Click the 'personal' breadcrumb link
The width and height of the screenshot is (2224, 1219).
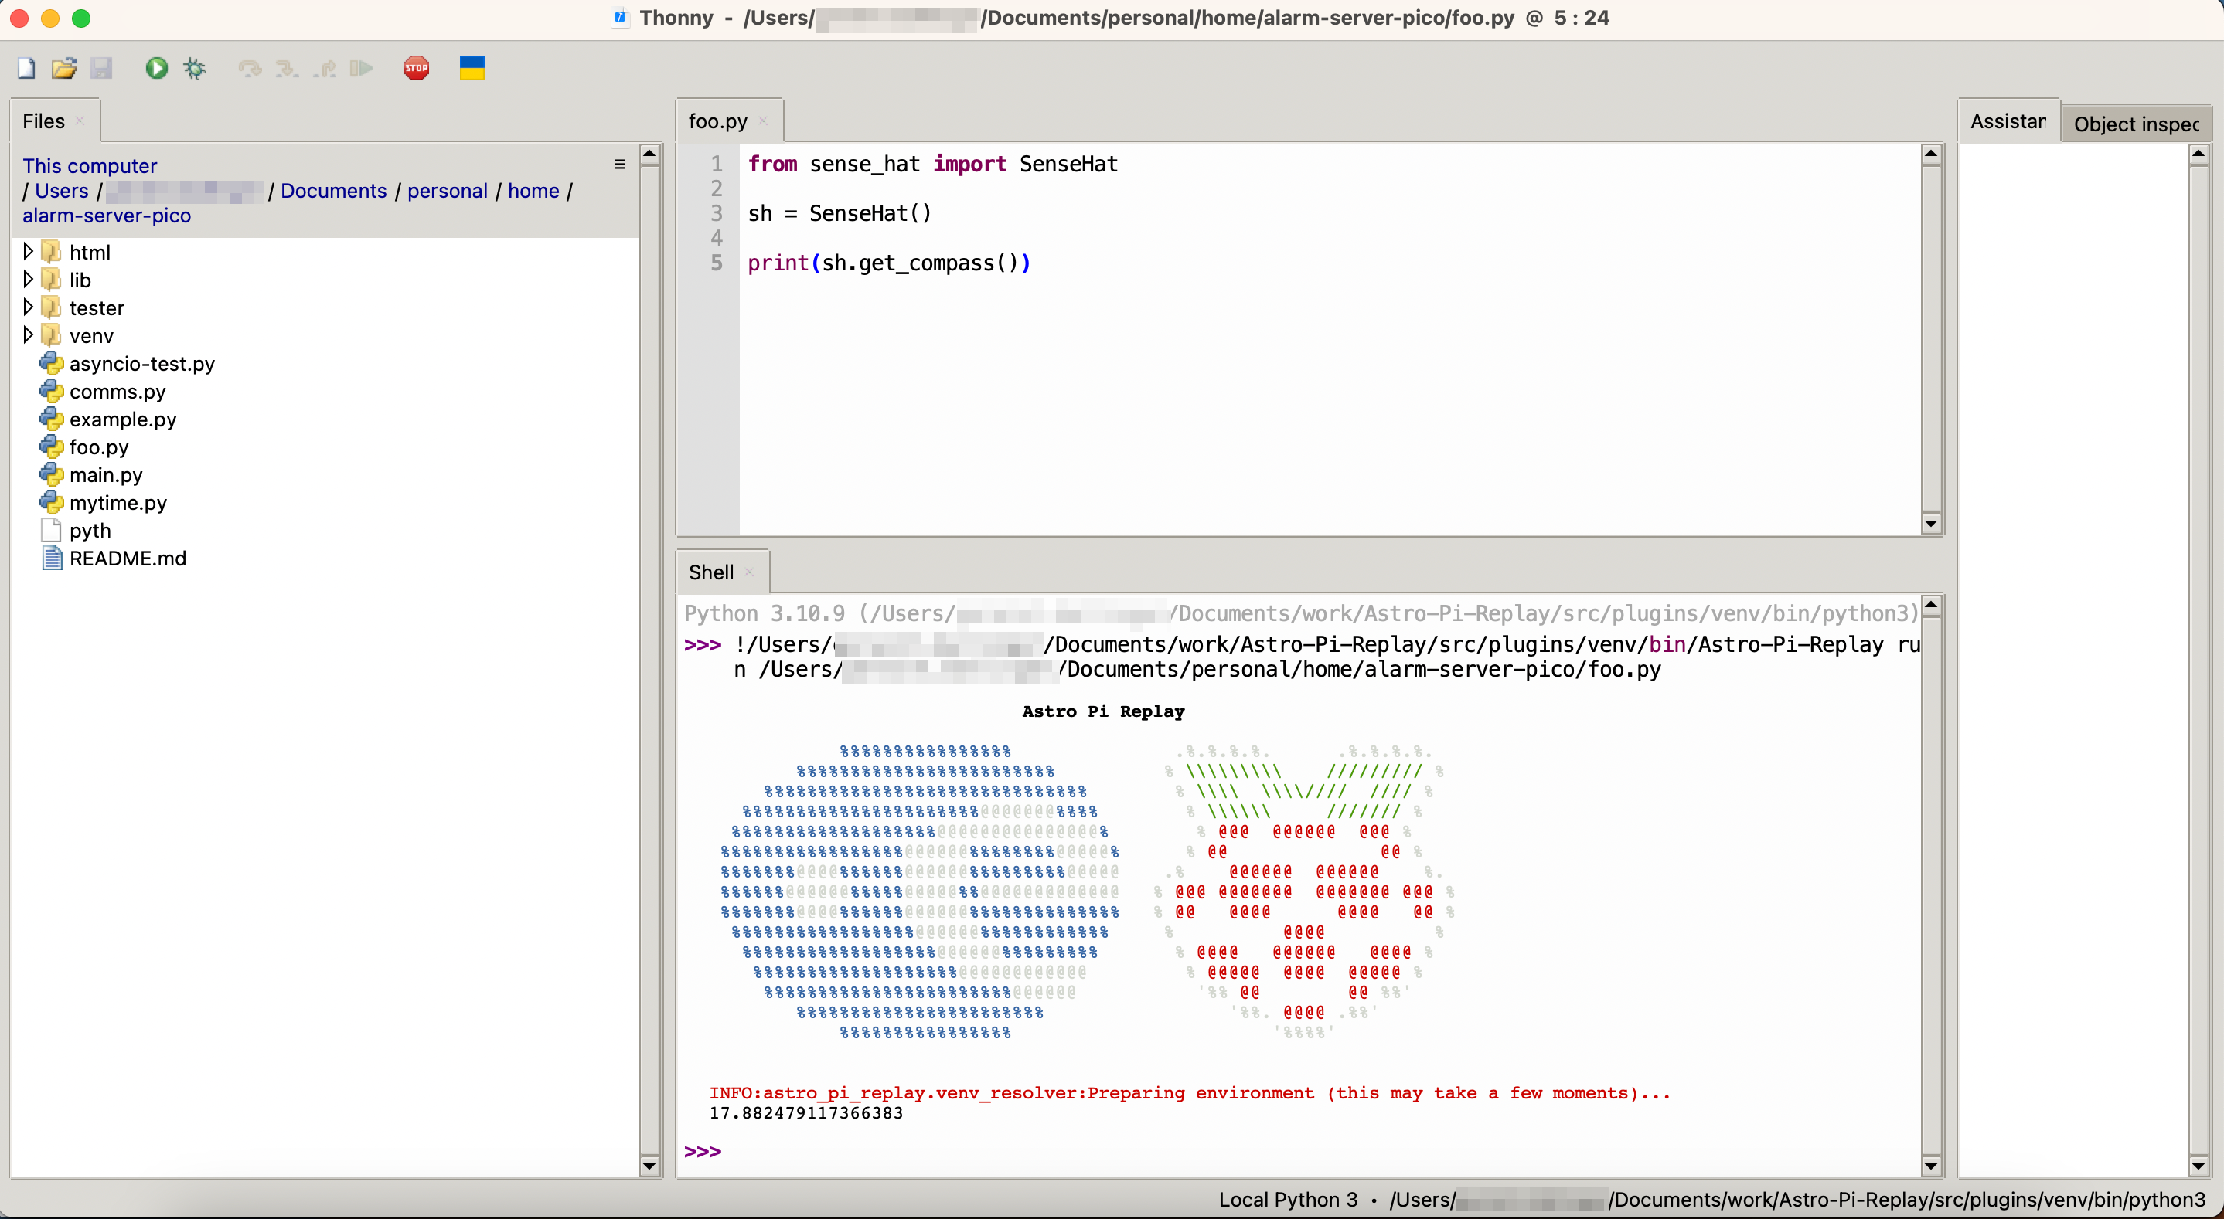pyautogui.click(x=448, y=191)
